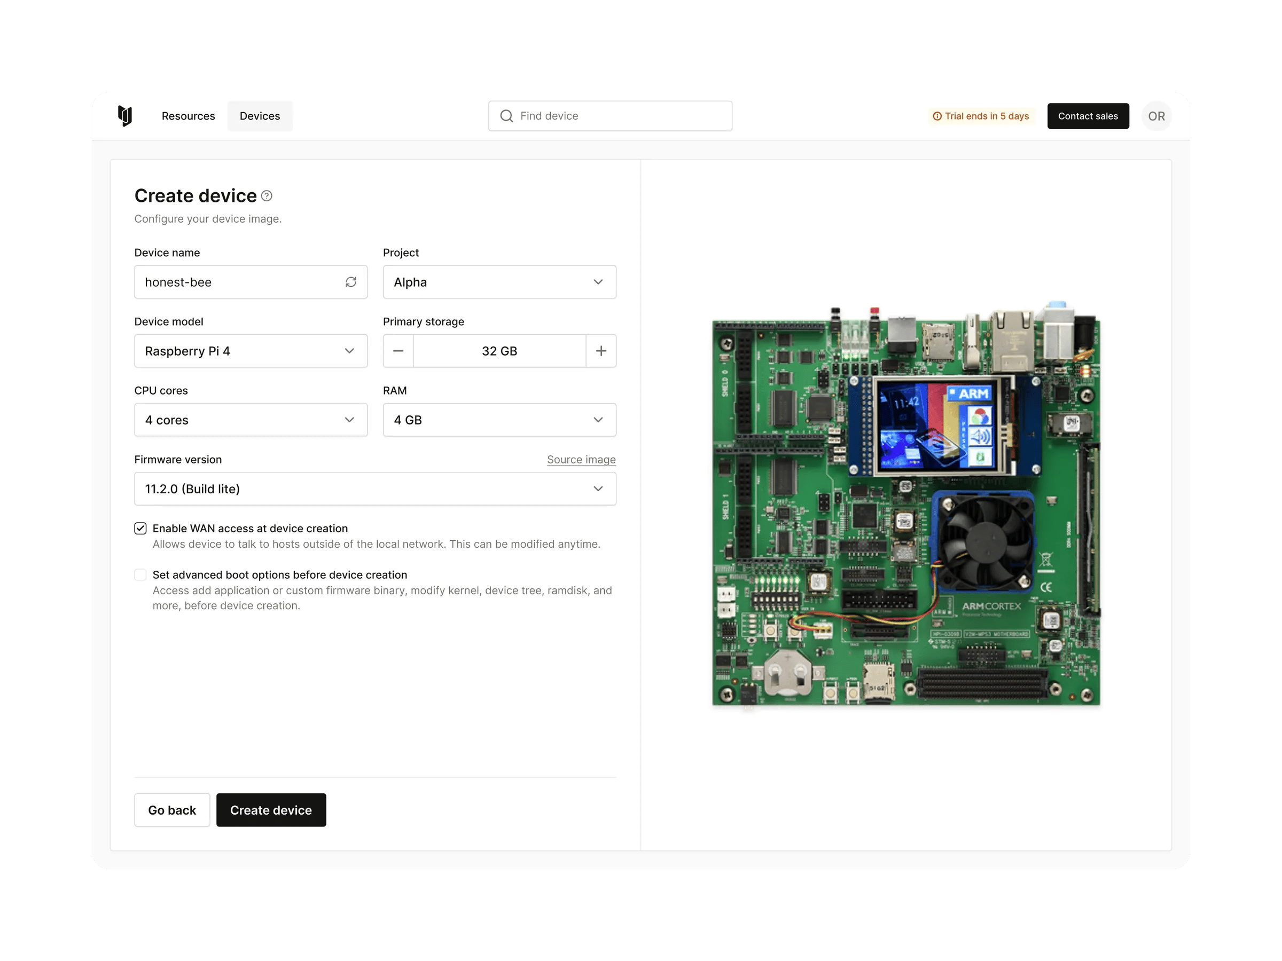
Task: Decrease primary storage with minus button
Action: [x=398, y=351]
